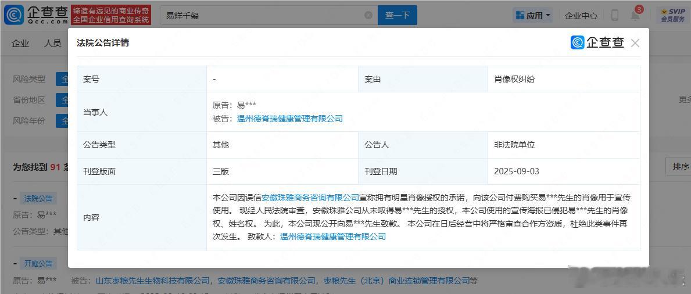This screenshot has height=294, width=691.
Task: Open 枣粮先生（北京）商业连锁管理有限公司 link
Action: tap(397, 281)
